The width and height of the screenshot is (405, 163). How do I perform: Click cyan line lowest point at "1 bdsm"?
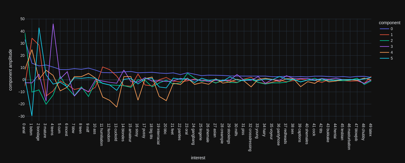[32, 116]
